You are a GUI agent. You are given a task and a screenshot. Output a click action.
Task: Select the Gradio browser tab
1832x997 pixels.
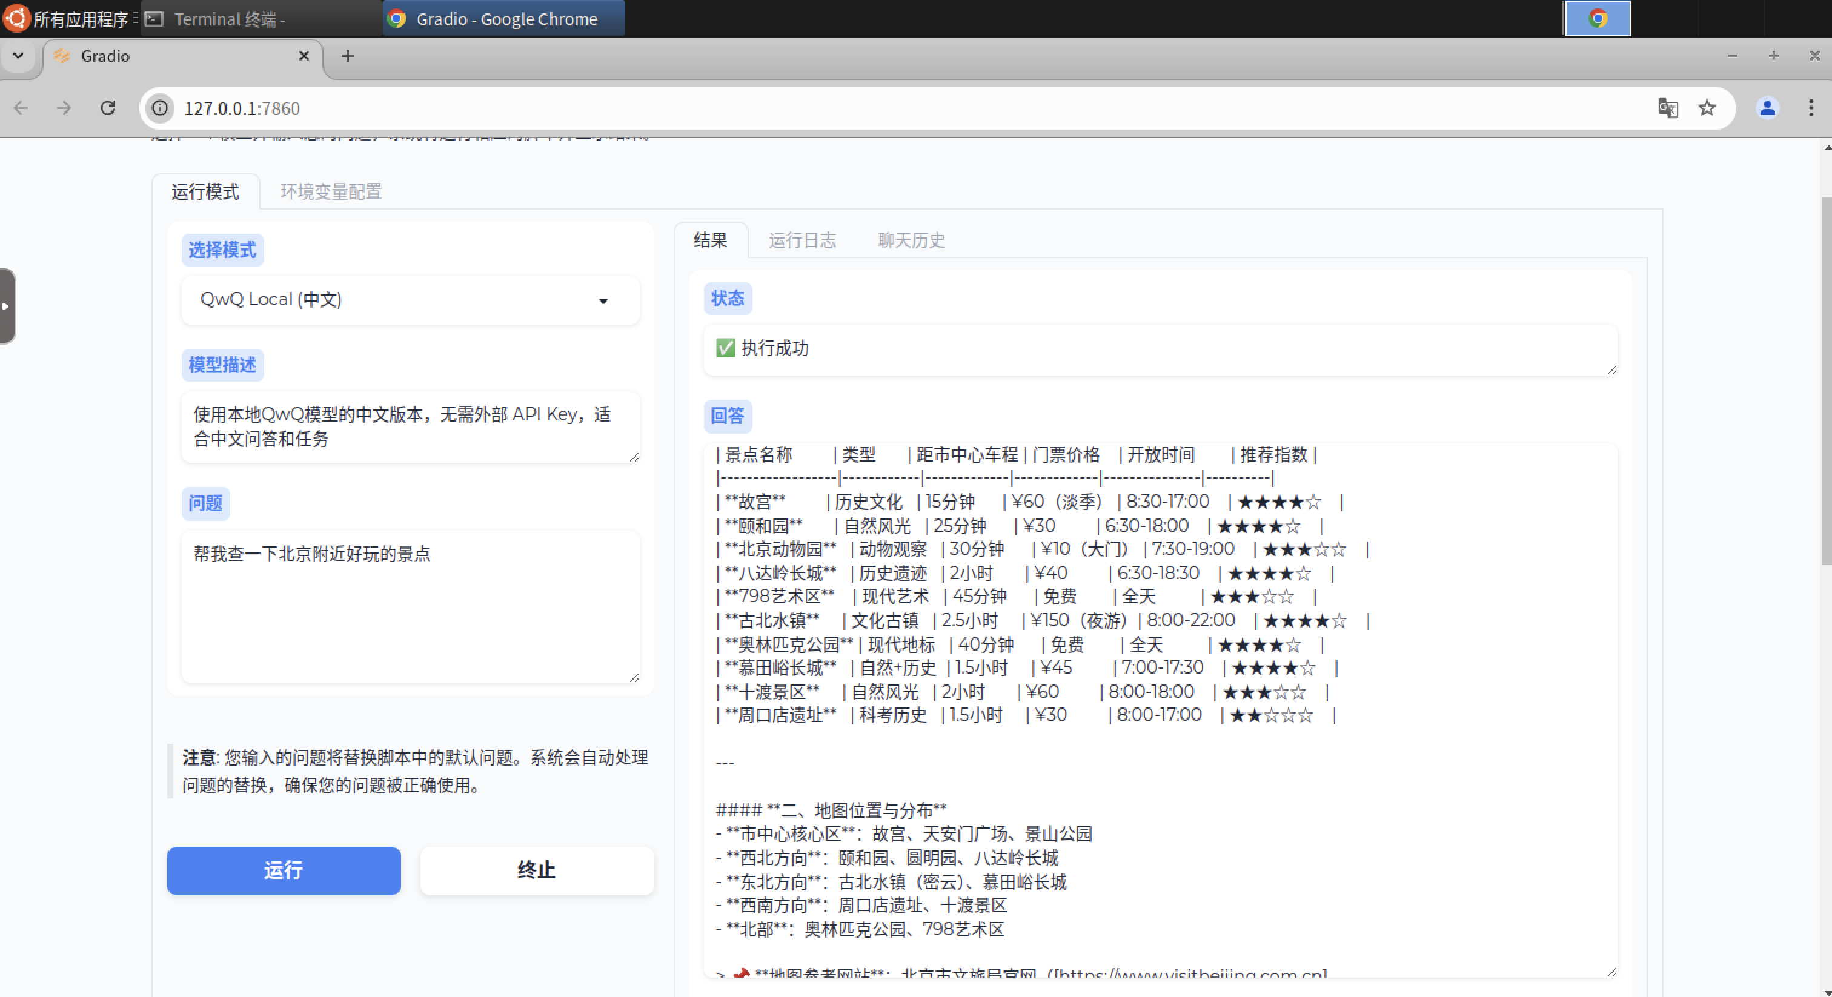pyautogui.click(x=184, y=56)
